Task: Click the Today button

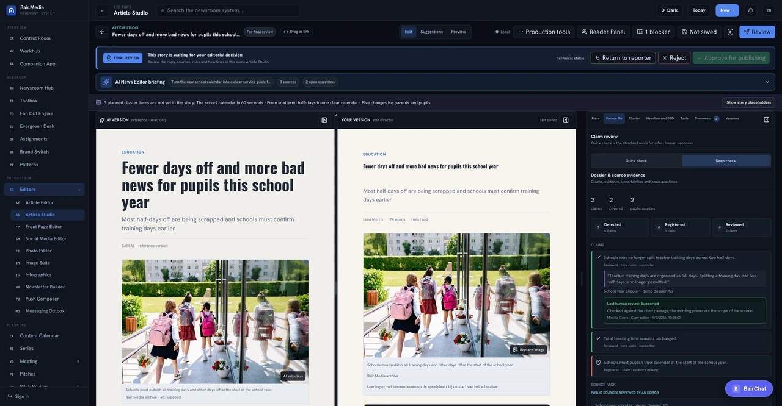Action: point(699,10)
